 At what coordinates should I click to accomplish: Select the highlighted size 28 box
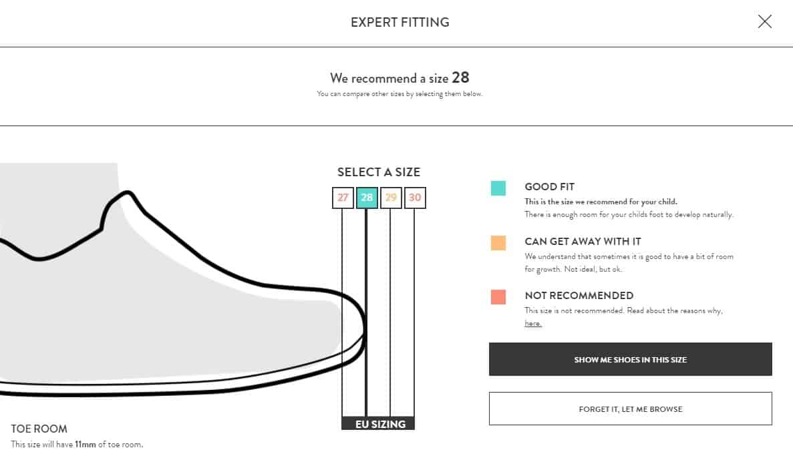pos(367,198)
